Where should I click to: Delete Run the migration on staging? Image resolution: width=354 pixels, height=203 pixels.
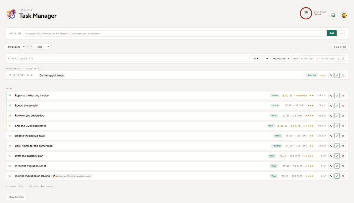coord(343,176)
